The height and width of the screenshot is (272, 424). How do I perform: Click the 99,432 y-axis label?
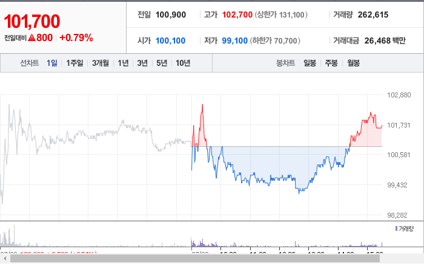[x=397, y=185]
